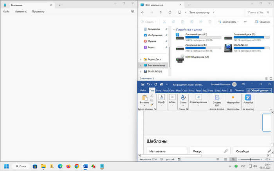Image resolution: width=274 pixels, height=171 pixels.
Task: Expand the Редактирование ribbon group dropdown
Action: click(x=198, y=105)
